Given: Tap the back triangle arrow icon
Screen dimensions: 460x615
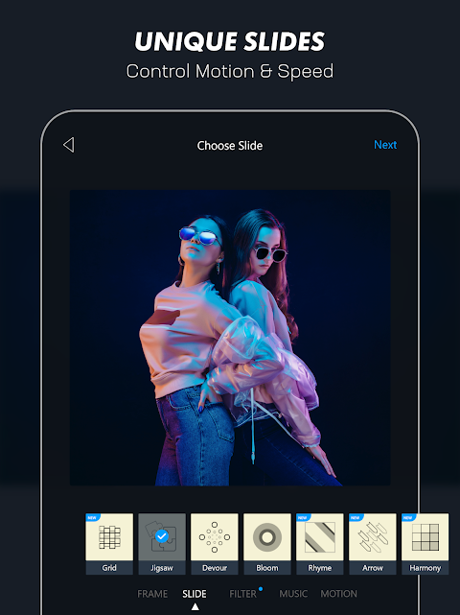Looking at the screenshot, I should (69, 145).
